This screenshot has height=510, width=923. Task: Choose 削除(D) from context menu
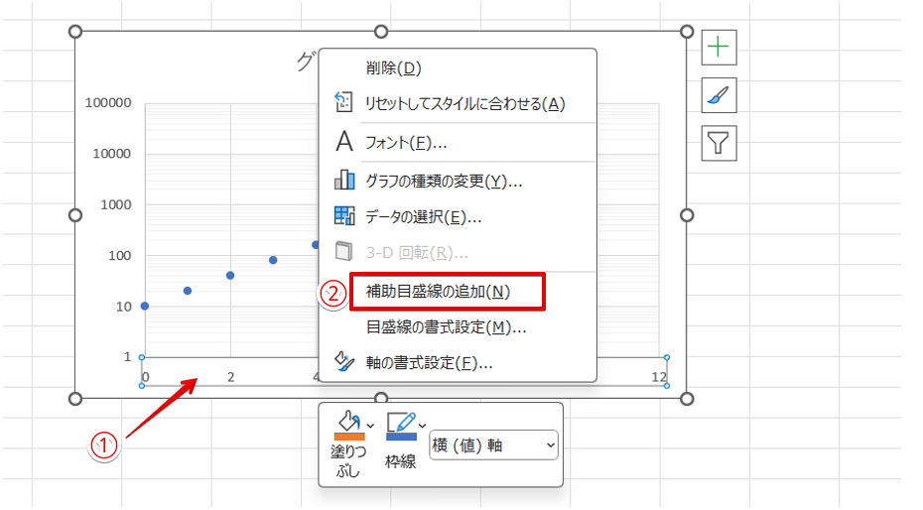click(x=393, y=68)
